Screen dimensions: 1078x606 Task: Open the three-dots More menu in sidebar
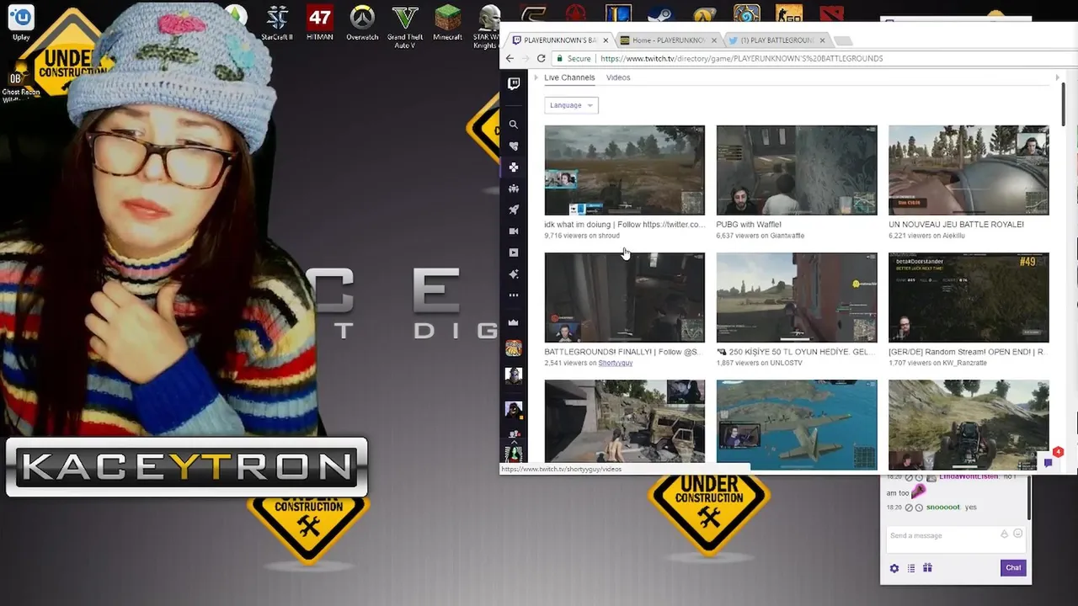tap(513, 295)
